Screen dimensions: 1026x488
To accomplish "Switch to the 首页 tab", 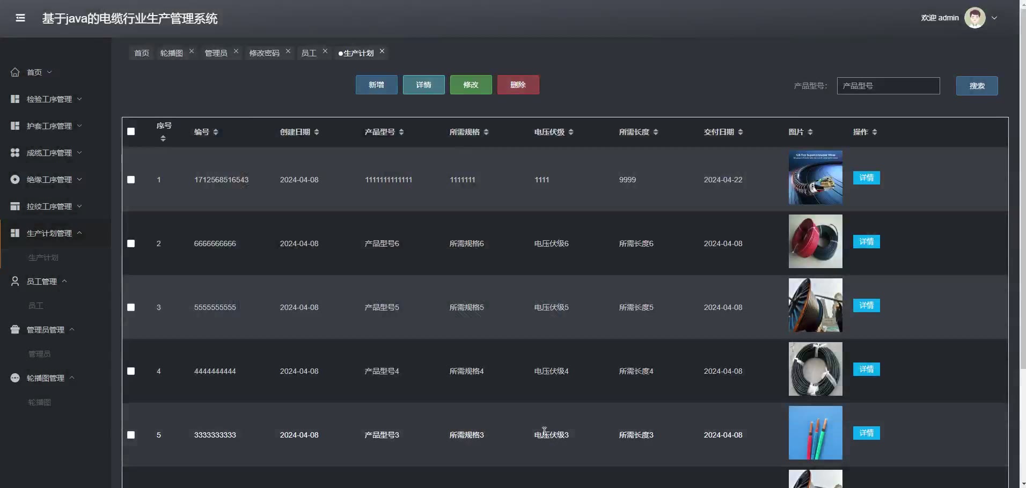I will tap(142, 53).
